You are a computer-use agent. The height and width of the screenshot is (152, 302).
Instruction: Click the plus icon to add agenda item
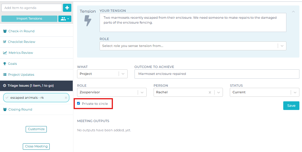[67, 8]
